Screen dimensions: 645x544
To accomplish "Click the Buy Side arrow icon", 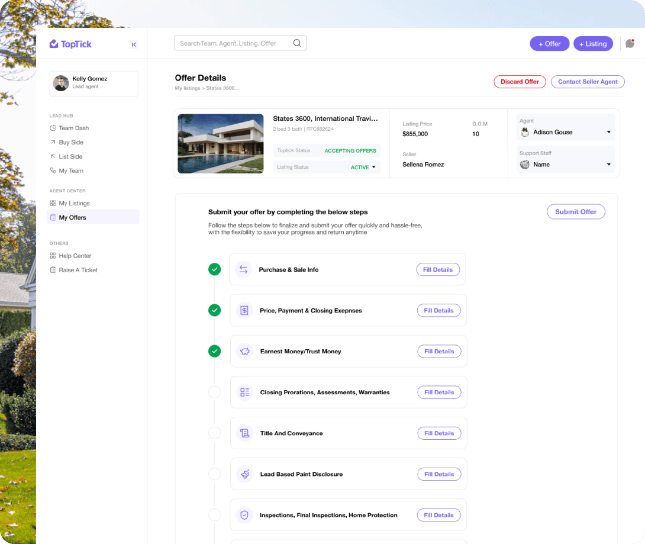I will click(53, 142).
